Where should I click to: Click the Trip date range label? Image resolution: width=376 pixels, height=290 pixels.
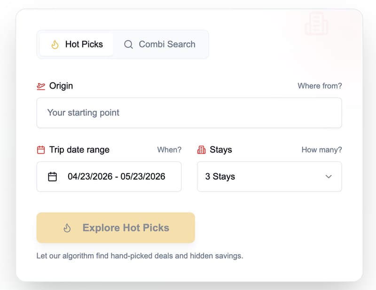tap(79, 150)
